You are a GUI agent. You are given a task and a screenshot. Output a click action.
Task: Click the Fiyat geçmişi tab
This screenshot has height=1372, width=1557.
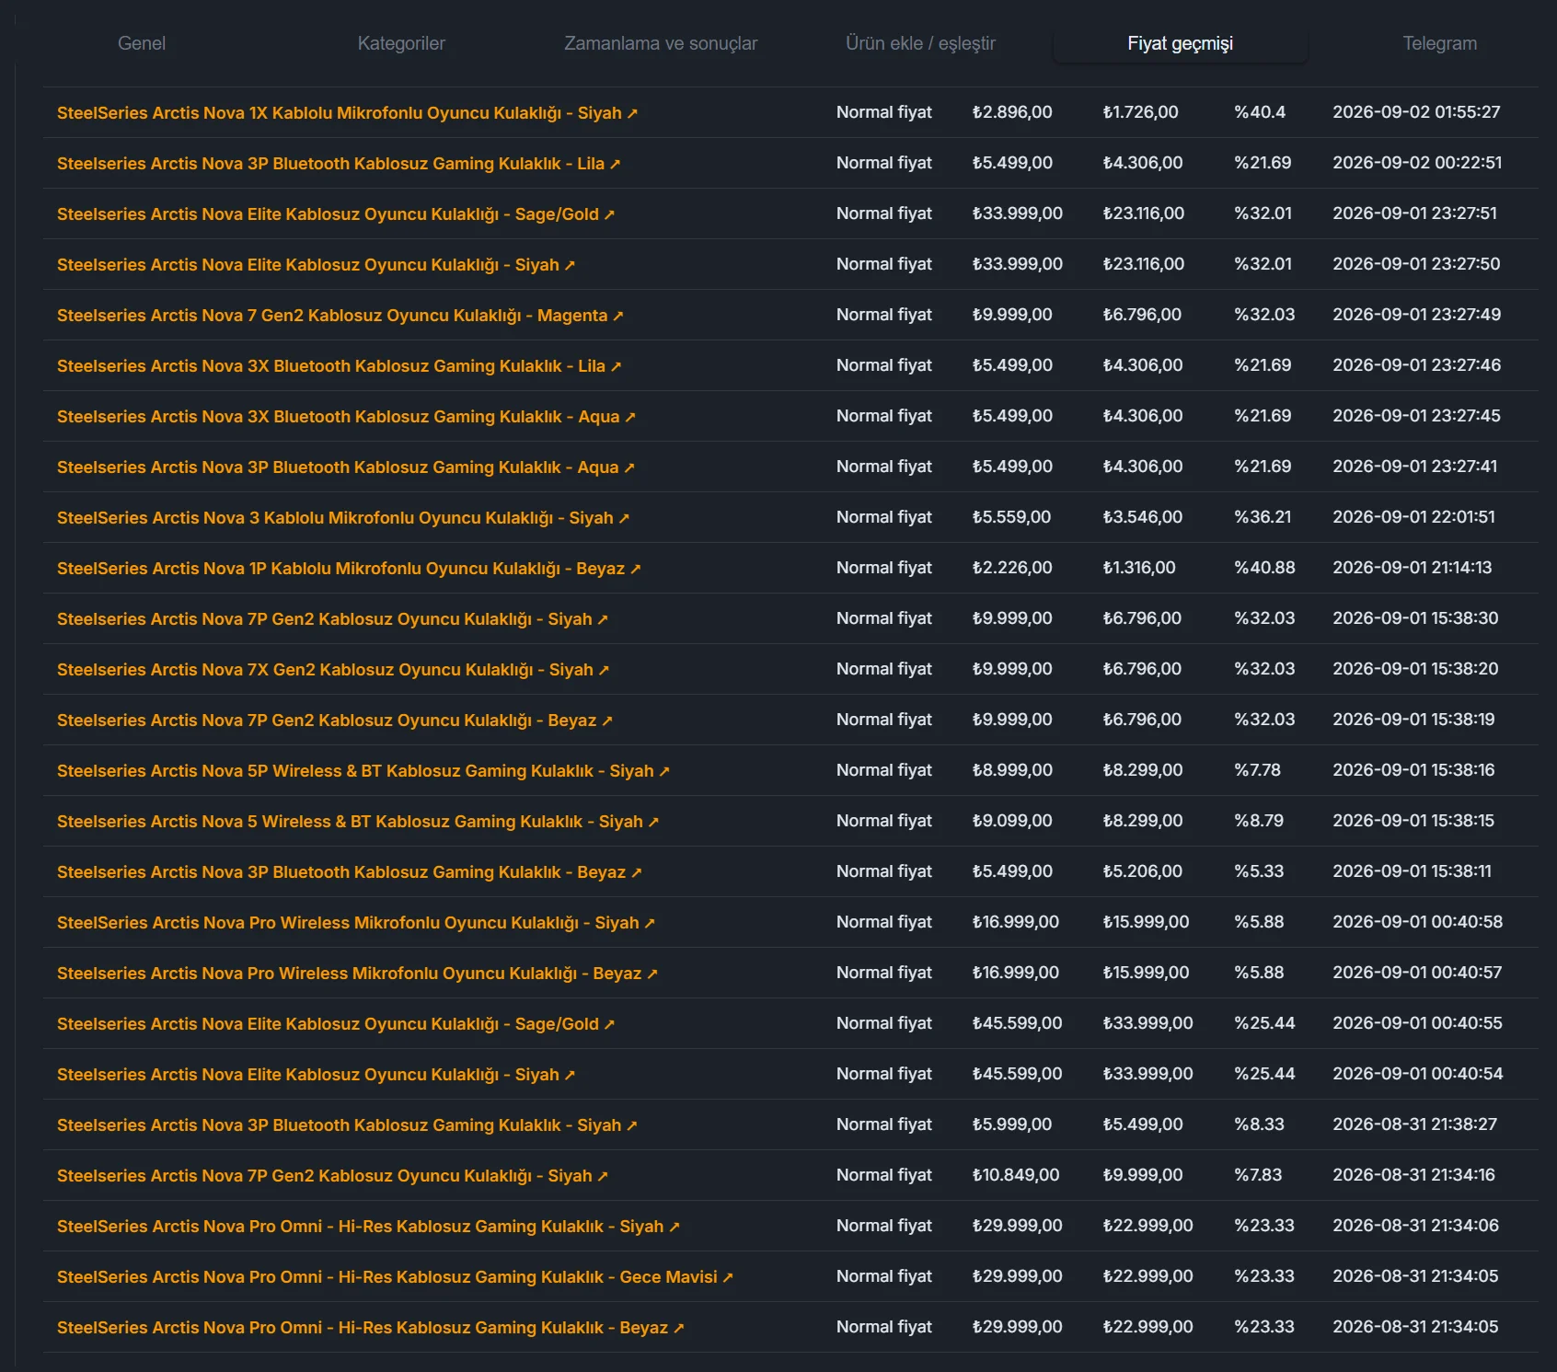[1181, 43]
